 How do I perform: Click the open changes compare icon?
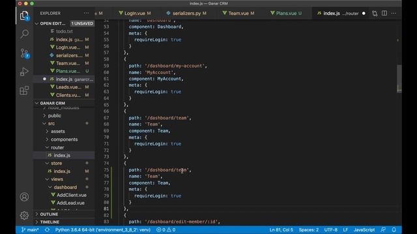[375, 13]
